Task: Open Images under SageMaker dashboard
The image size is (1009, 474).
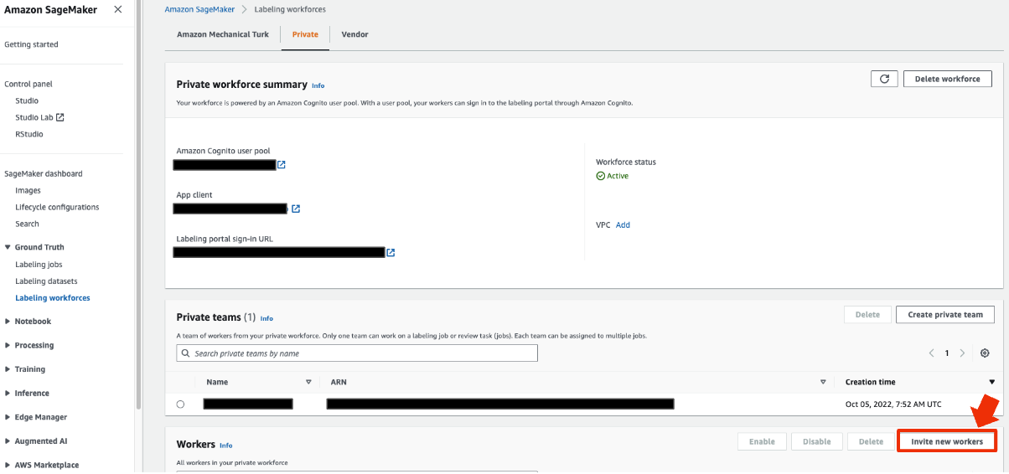Action: pos(28,190)
